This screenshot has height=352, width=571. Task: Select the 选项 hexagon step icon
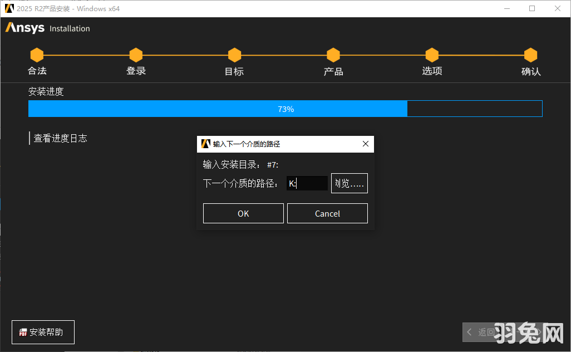432,55
